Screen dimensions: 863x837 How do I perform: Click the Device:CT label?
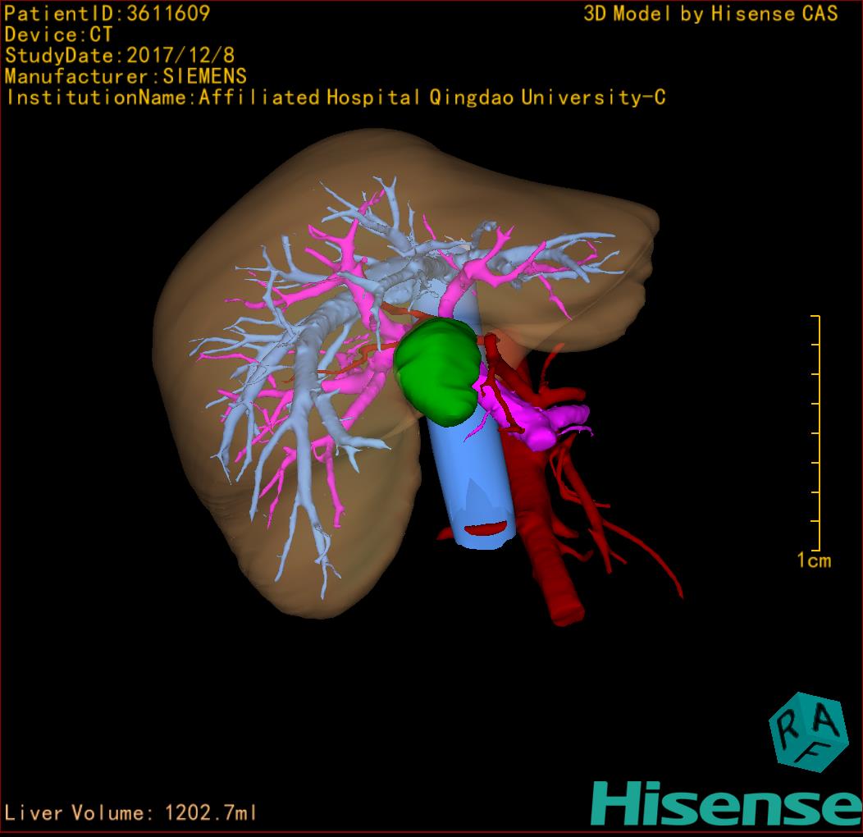(58, 34)
